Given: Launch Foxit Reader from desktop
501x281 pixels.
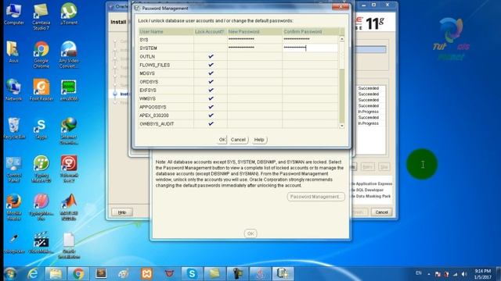Looking at the screenshot, I should 41,90.
